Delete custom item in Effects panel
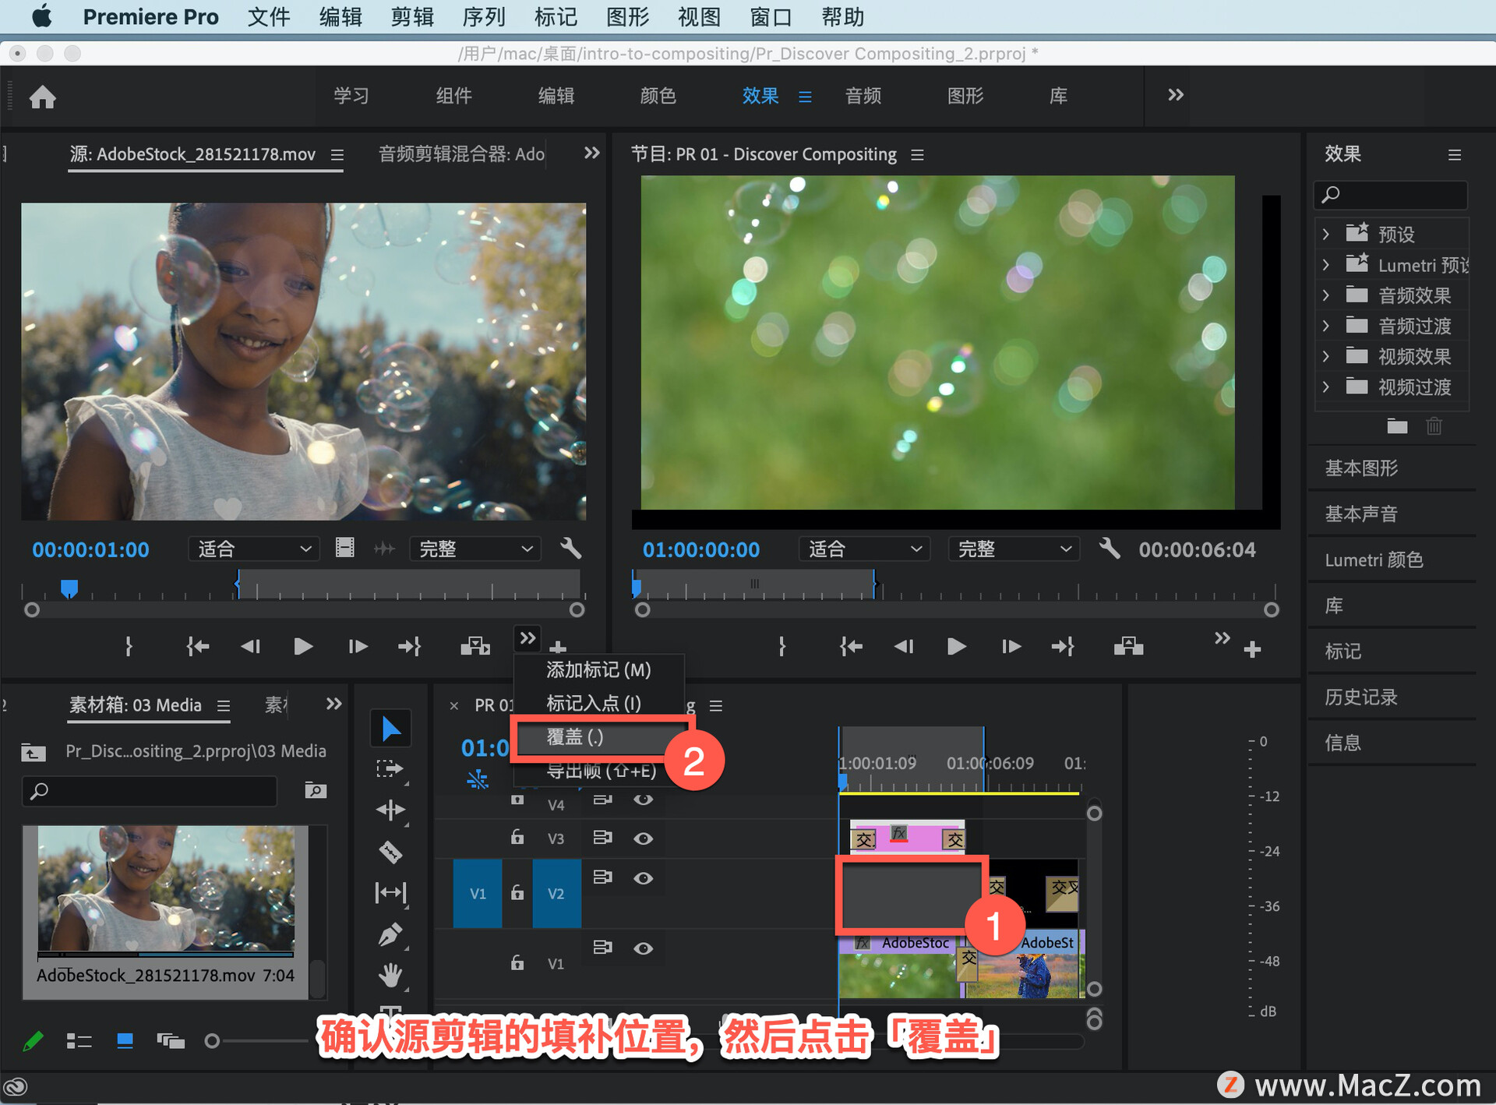Screen dimensions: 1496x1105 [1434, 426]
